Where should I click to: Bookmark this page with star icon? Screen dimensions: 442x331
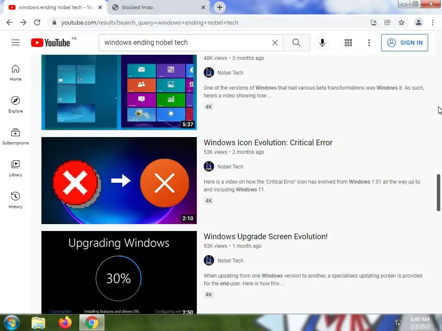(401, 22)
